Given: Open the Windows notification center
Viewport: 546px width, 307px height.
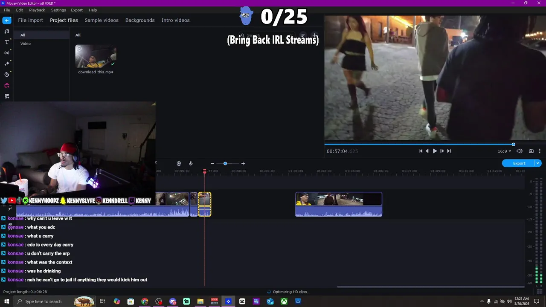Looking at the screenshot, I should point(537,301).
